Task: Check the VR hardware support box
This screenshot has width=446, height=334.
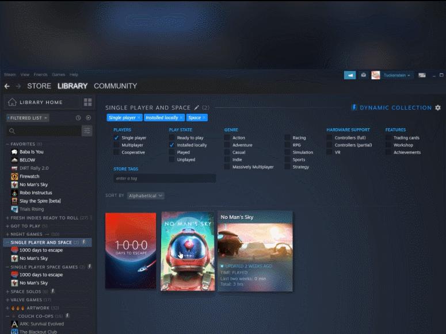Action: [329, 153]
